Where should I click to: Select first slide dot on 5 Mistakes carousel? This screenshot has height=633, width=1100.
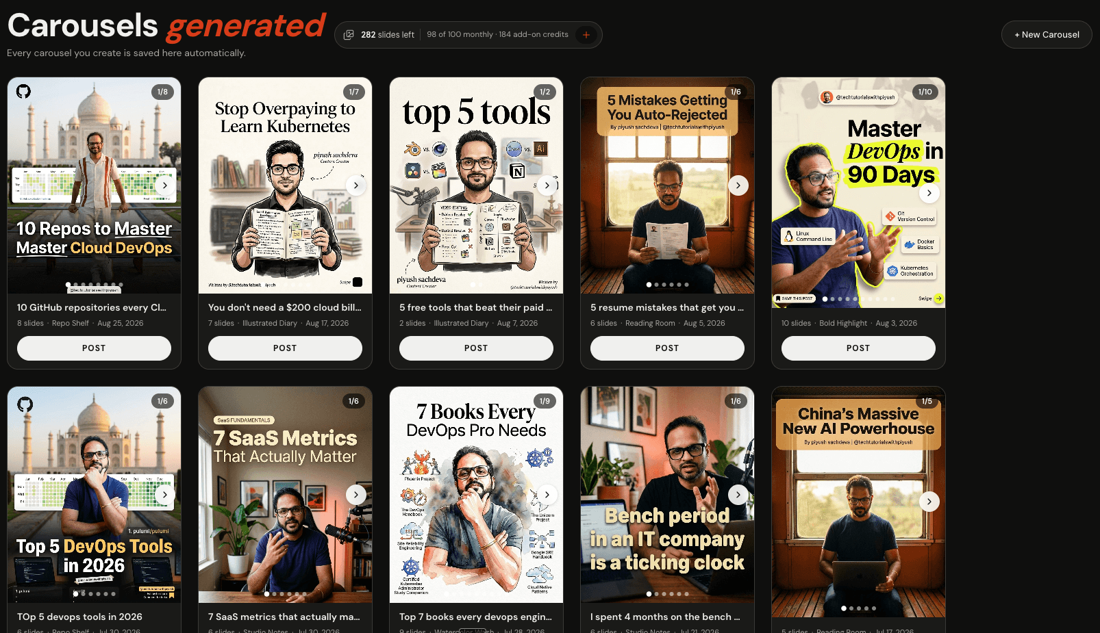[649, 285]
